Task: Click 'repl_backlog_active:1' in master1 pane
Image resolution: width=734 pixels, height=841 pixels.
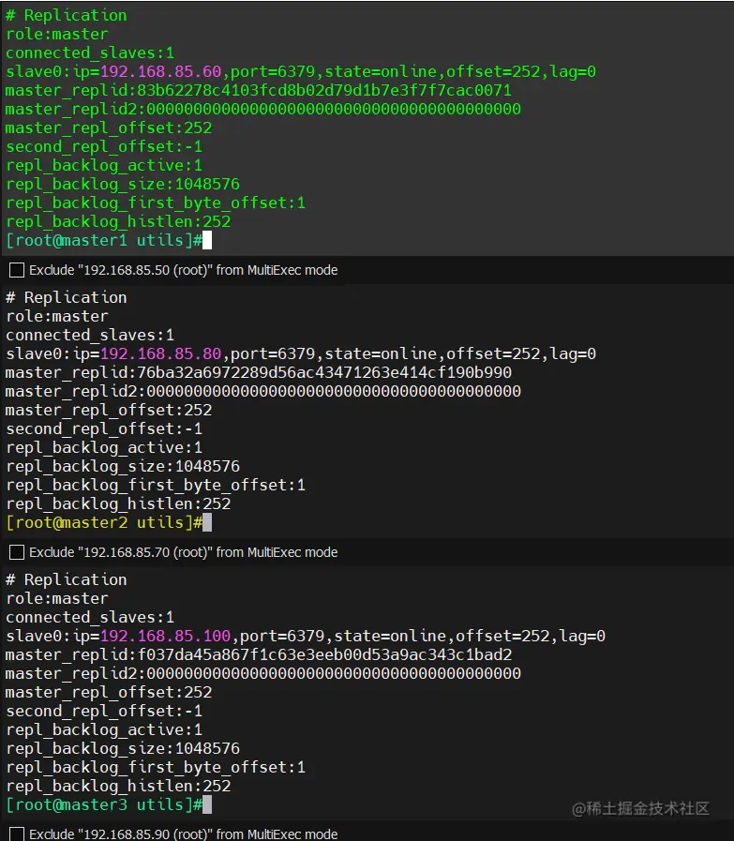Action: (104, 165)
